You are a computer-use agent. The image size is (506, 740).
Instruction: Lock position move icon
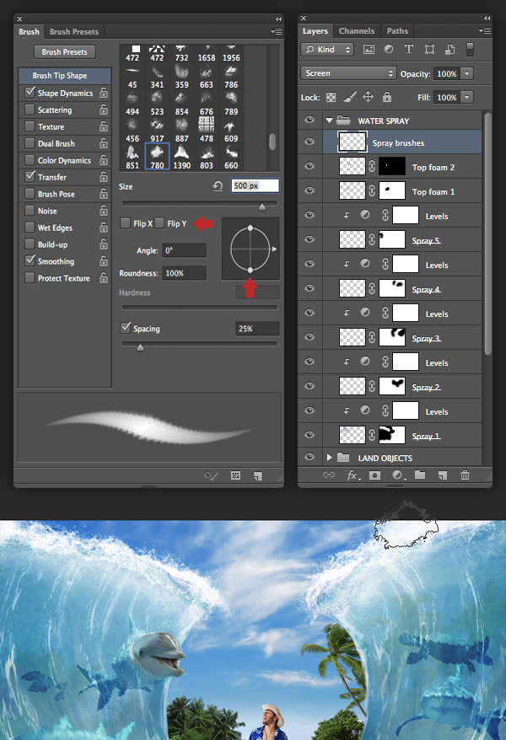pos(369,97)
